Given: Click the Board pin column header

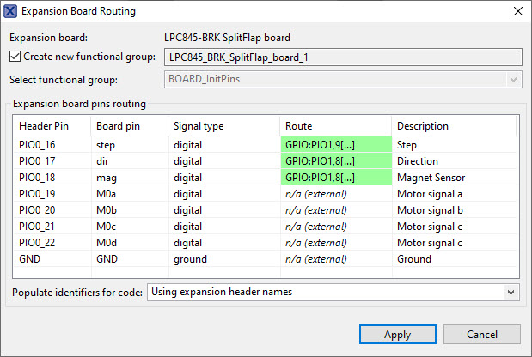Looking at the screenshot, I should tap(129, 126).
